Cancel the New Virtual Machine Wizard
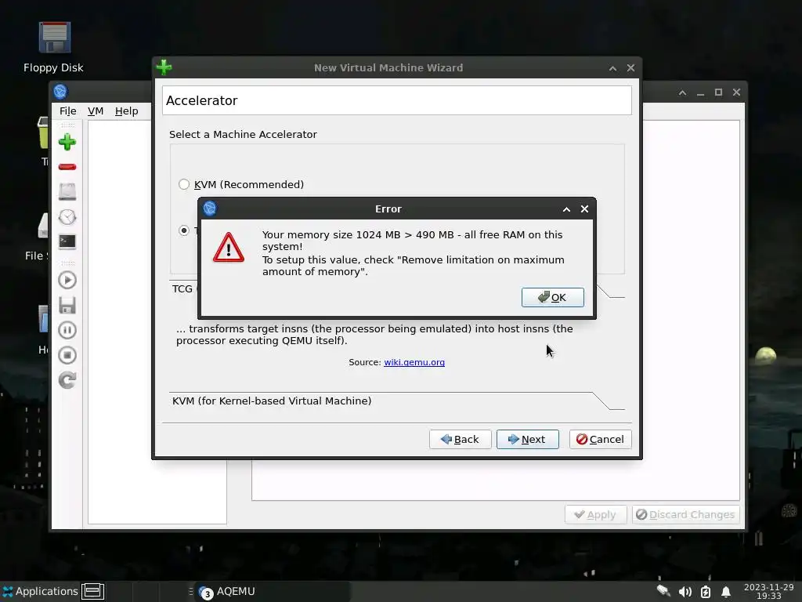This screenshot has width=802, height=602. [x=601, y=439]
